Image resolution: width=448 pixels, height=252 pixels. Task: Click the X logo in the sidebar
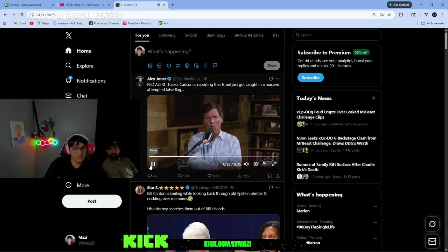[69, 35]
